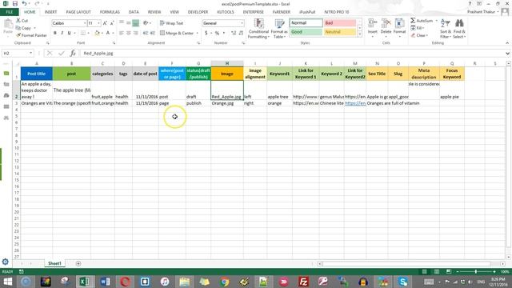The height and width of the screenshot is (288, 512).
Task: Open the Name Box dropdown arrow
Action: point(30,53)
